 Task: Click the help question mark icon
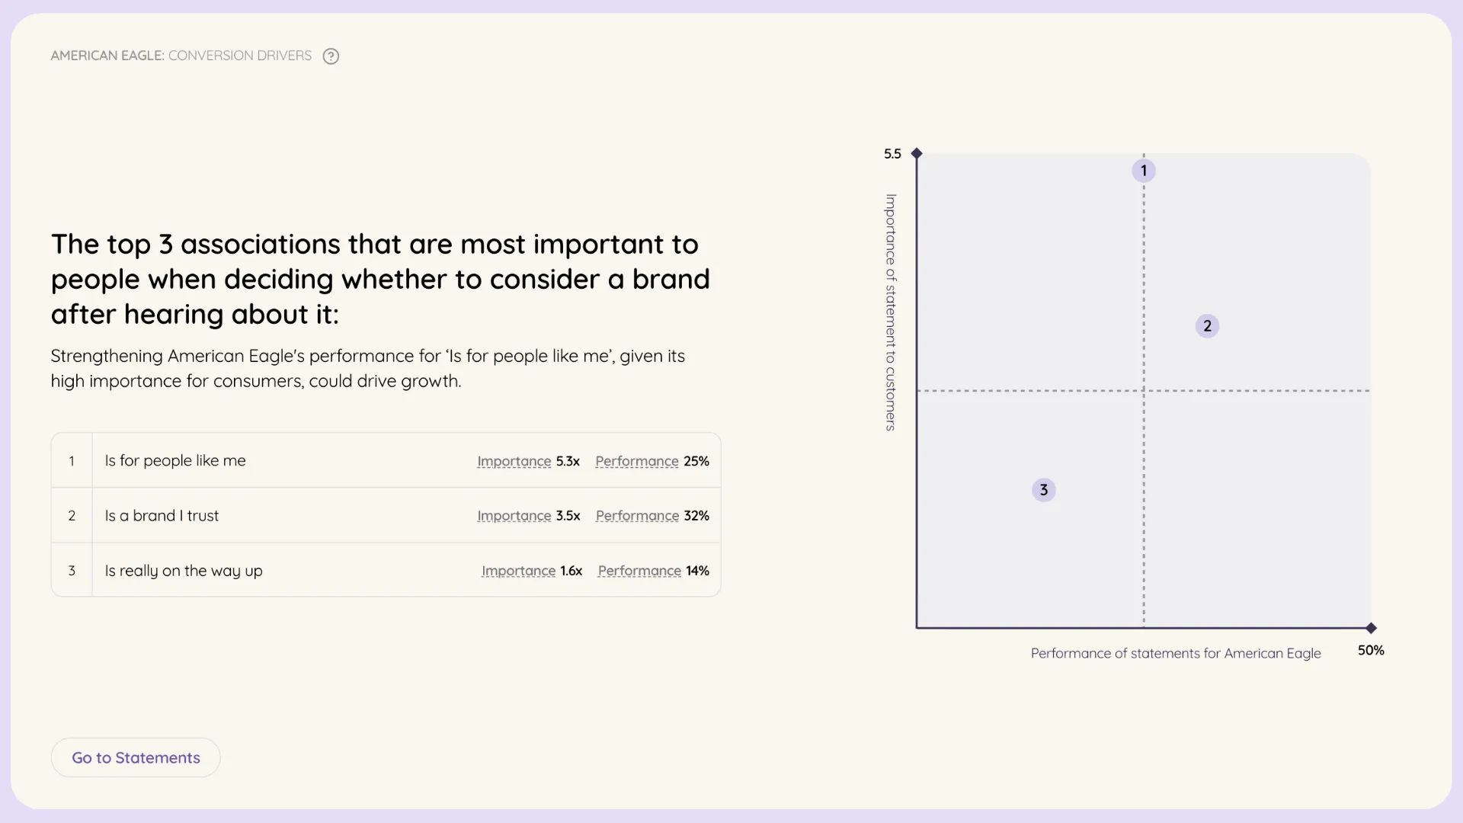pyautogui.click(x=331, y=56)
